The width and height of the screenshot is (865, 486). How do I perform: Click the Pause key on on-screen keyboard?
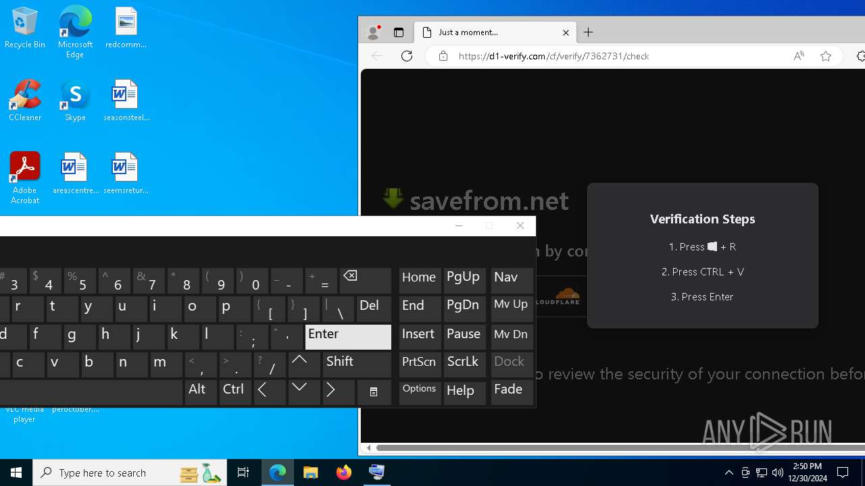pyautogui.click(x=465, y=337)
